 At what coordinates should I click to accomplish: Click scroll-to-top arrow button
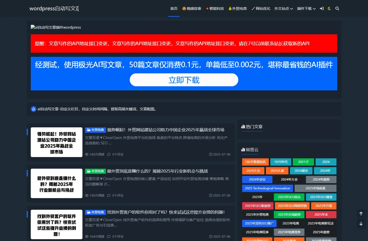tap(361, 214)
